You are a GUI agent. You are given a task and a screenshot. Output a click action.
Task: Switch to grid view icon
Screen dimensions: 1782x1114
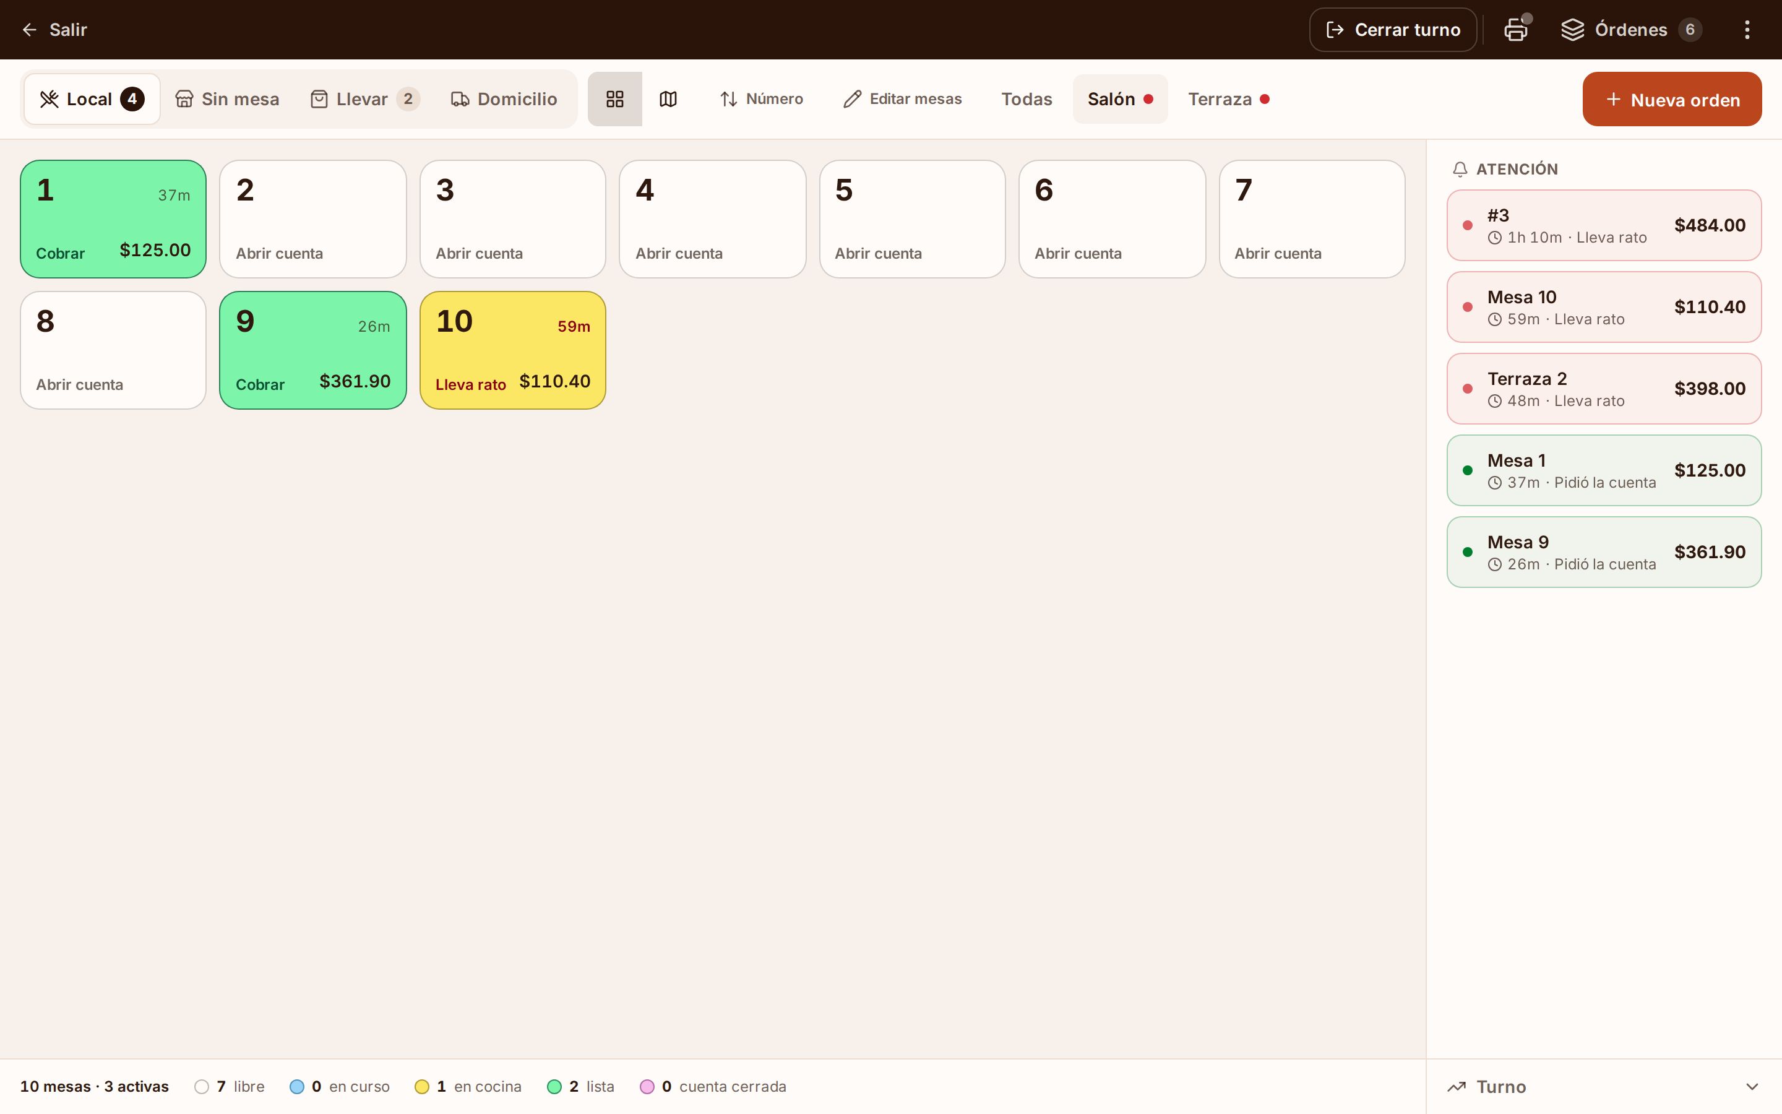tap(615, 99)
